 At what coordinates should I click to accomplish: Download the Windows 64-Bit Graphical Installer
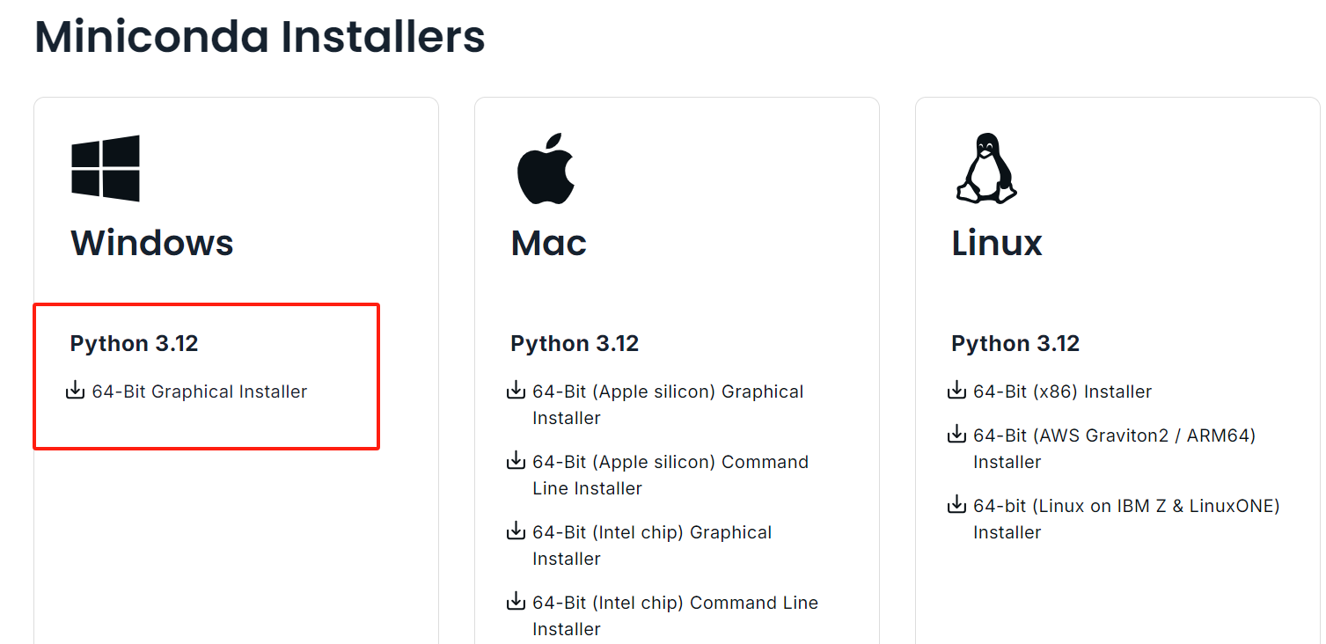pos(200,392)
